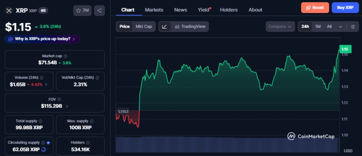Screen dimensions: 362x156
Task: Expand FDV details chevron
Action: (x=67, y=106)
